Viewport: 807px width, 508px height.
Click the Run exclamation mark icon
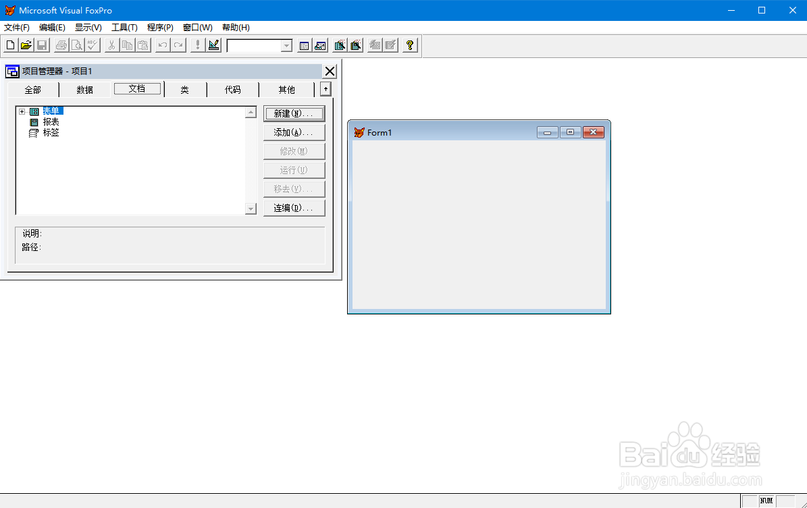(198, 45)
